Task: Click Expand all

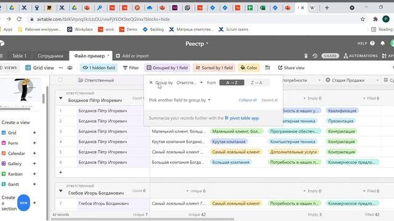Action: point(270,100)
